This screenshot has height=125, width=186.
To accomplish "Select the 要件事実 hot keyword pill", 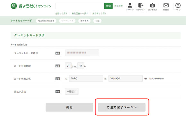I will pyautogui.click(x=84, y=21).
